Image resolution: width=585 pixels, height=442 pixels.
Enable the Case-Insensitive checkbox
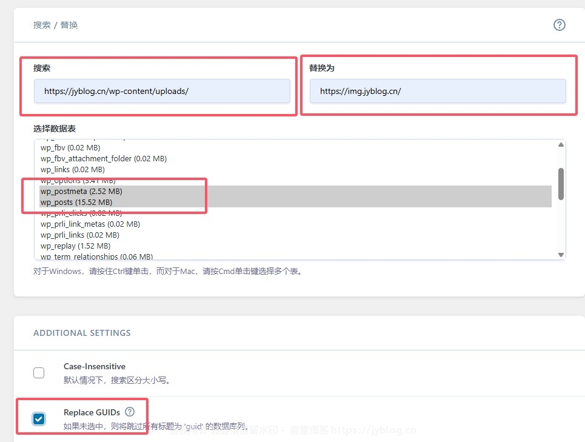pyautogui.click(x=39, y=373)
